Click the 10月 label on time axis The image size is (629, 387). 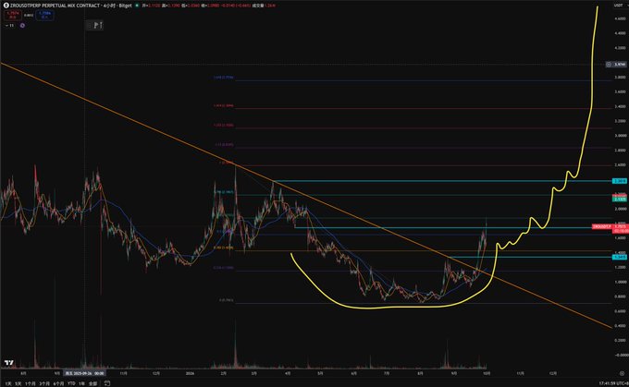click(487, 373)
